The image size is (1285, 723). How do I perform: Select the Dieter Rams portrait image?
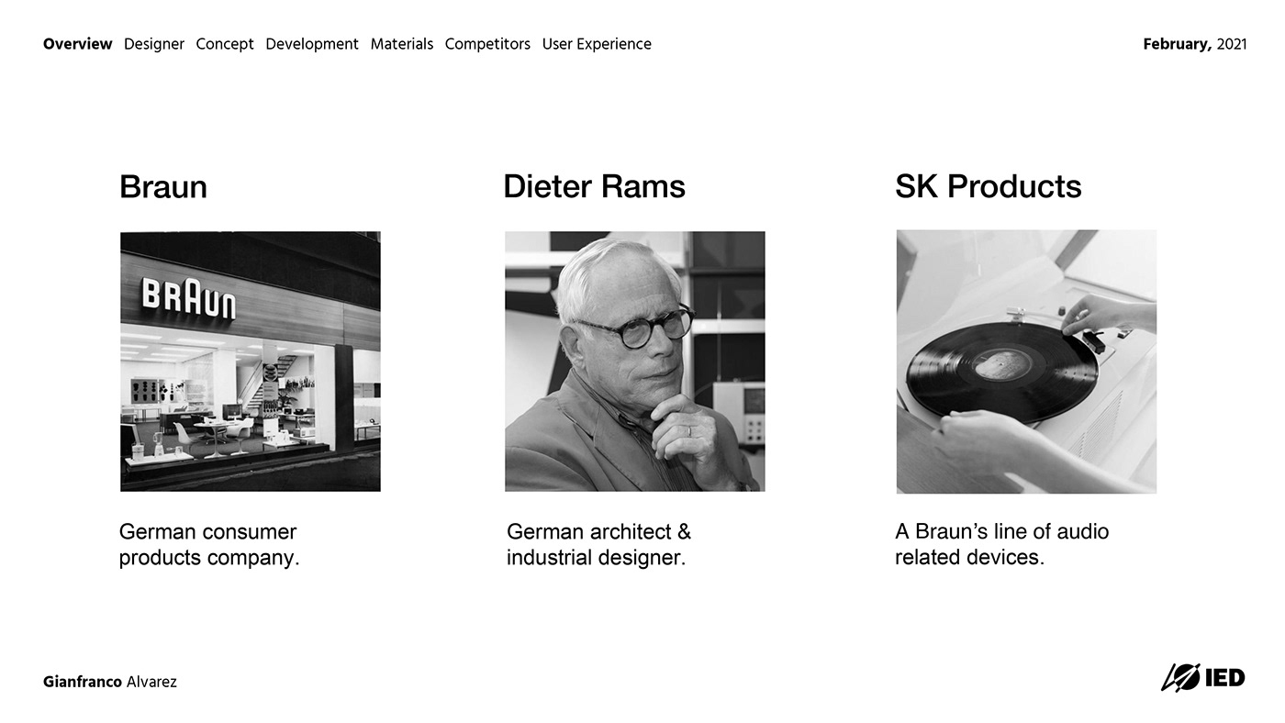click(634, 361)
